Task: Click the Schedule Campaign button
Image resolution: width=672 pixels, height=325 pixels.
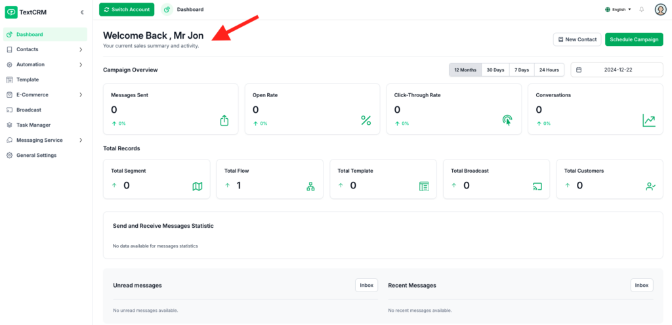Action: (633, 39)
